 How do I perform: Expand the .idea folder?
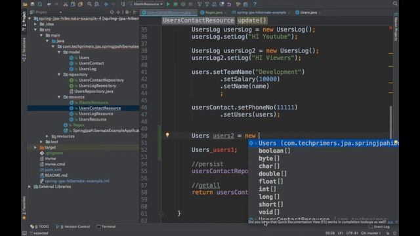[x=35, y=24]
